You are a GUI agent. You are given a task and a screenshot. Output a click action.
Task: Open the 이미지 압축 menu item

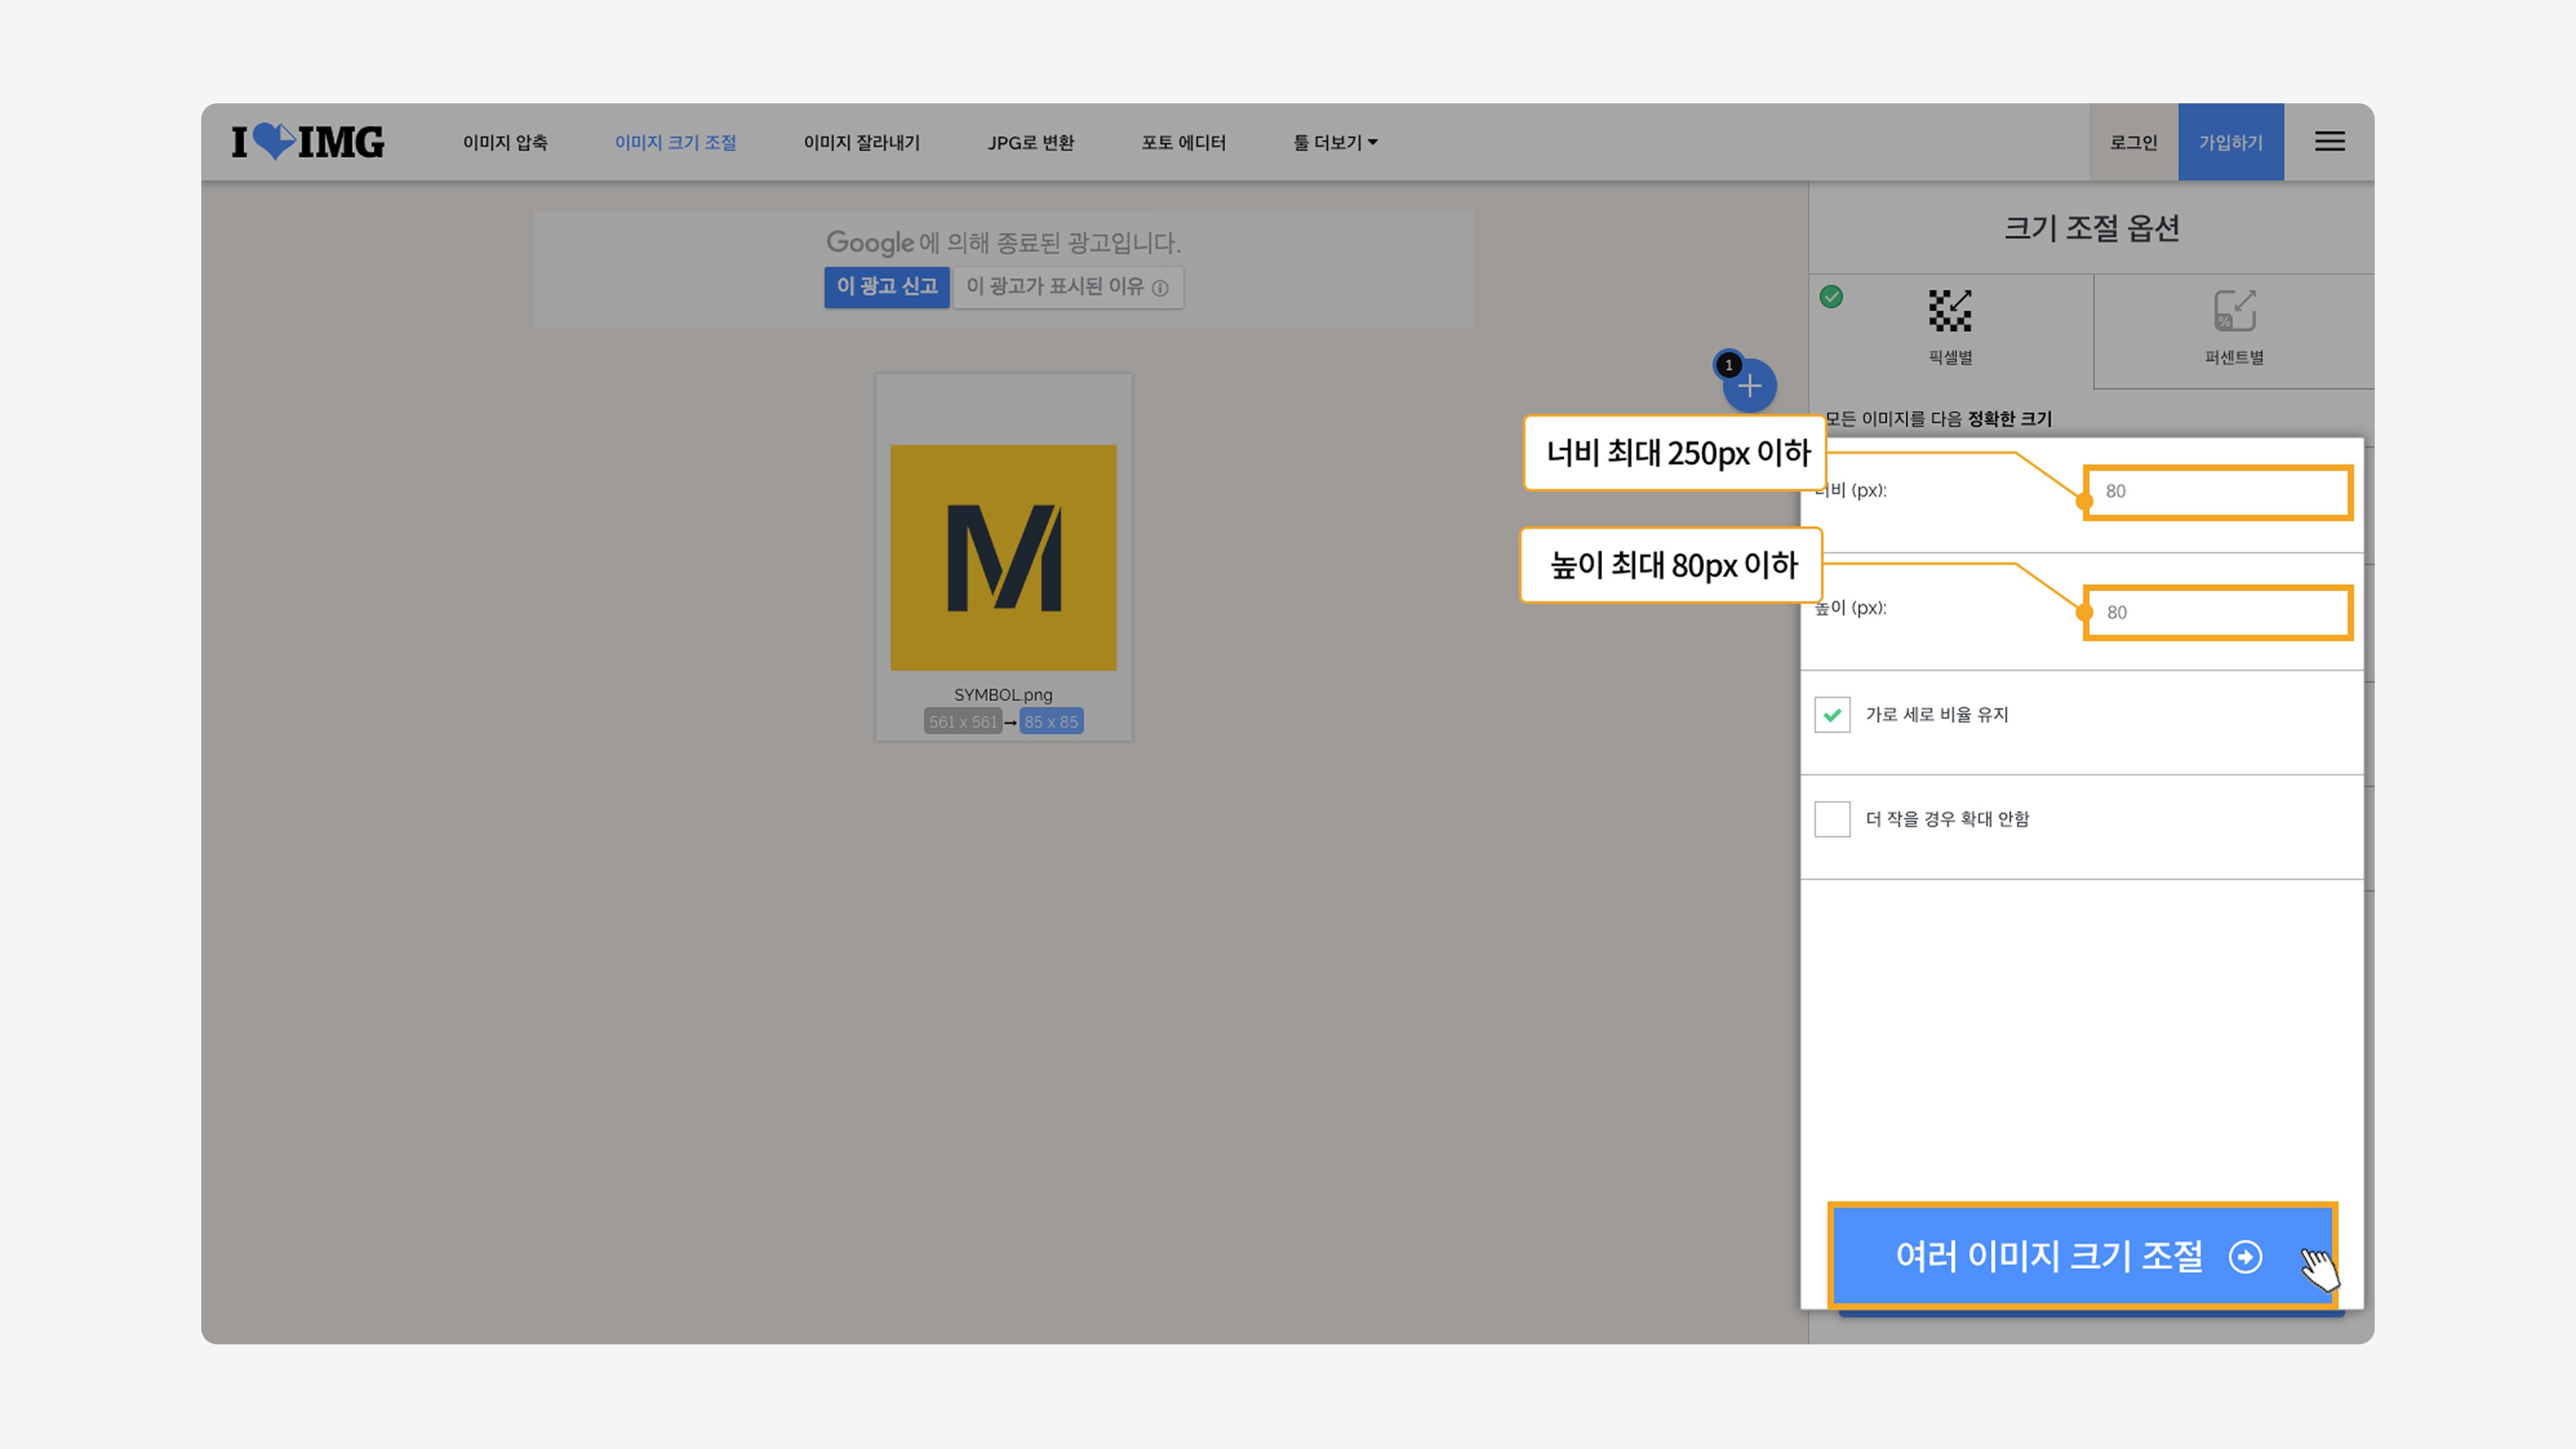tap(505, 142)
